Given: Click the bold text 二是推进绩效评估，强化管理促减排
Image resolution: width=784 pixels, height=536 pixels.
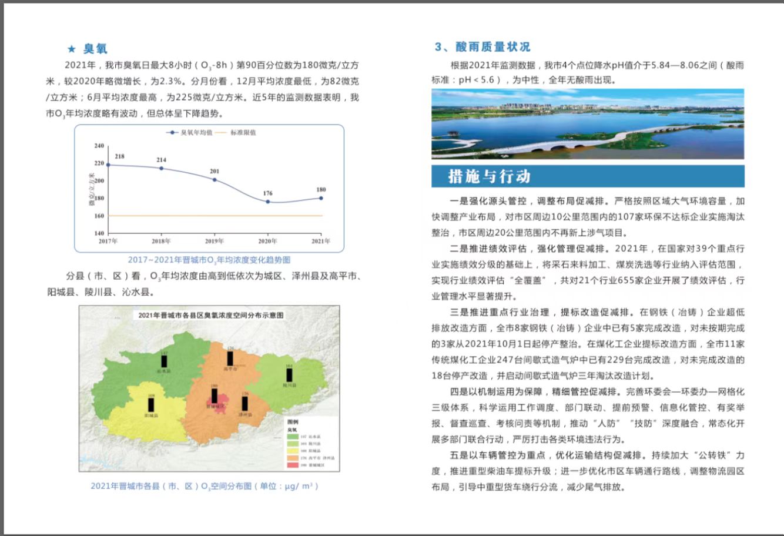Looking at the screenshot, I should (529, 249).
